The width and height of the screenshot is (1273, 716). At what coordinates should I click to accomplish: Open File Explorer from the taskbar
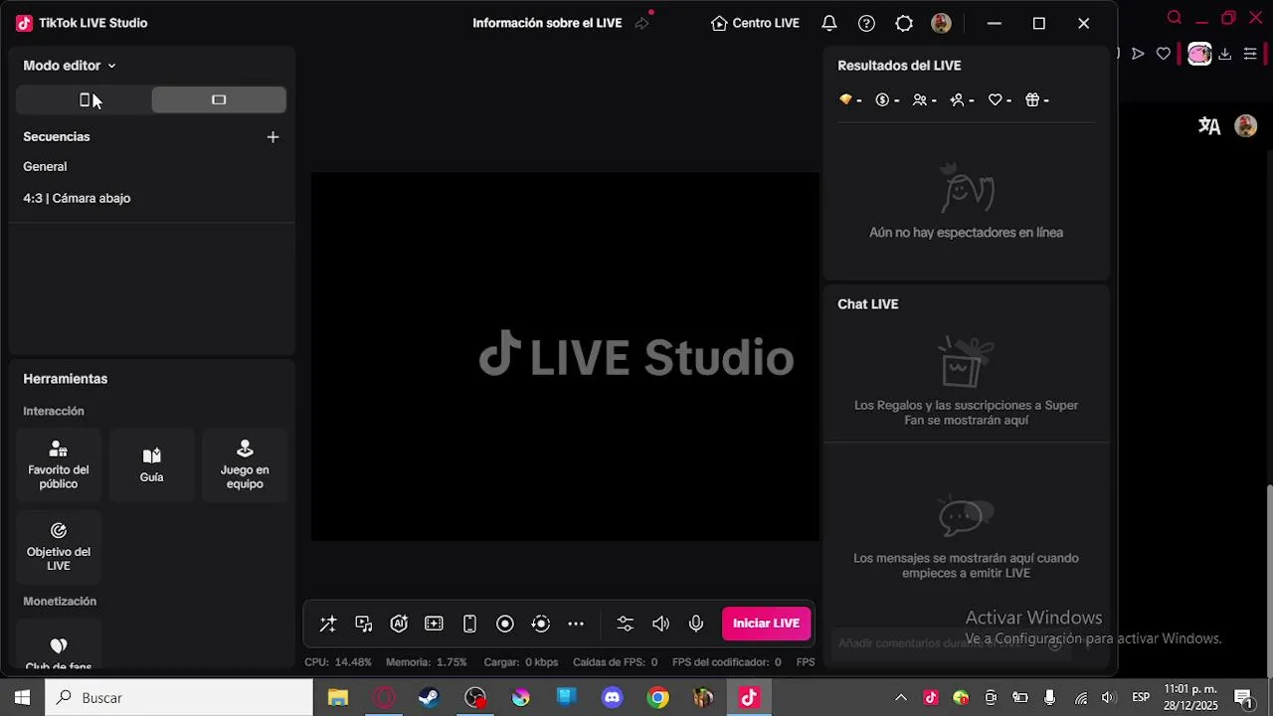pos(338,698)
